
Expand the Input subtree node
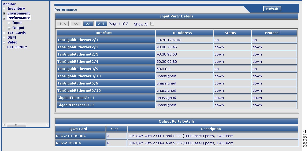click(9, 23)
